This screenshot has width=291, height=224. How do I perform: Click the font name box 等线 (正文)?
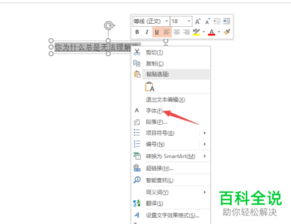point(148,21)
